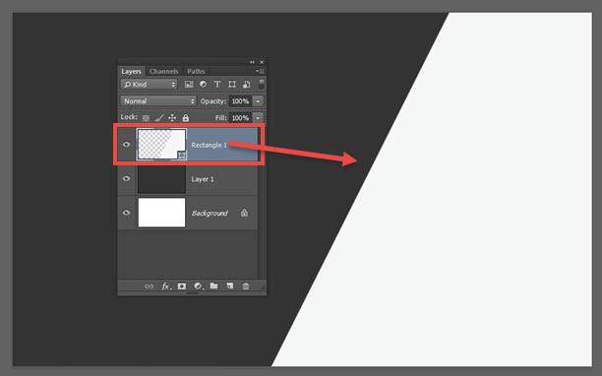
Task: Create a new group folder
Action: [213, 285]
